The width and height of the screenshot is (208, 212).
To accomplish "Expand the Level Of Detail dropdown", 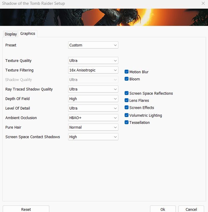I will (x=93, y=108).
